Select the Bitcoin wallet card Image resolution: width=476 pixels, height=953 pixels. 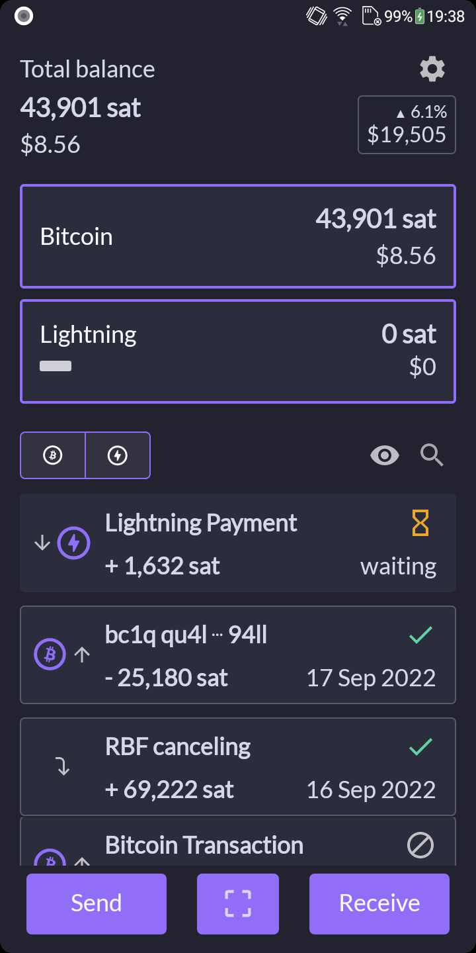coord(238,236)
